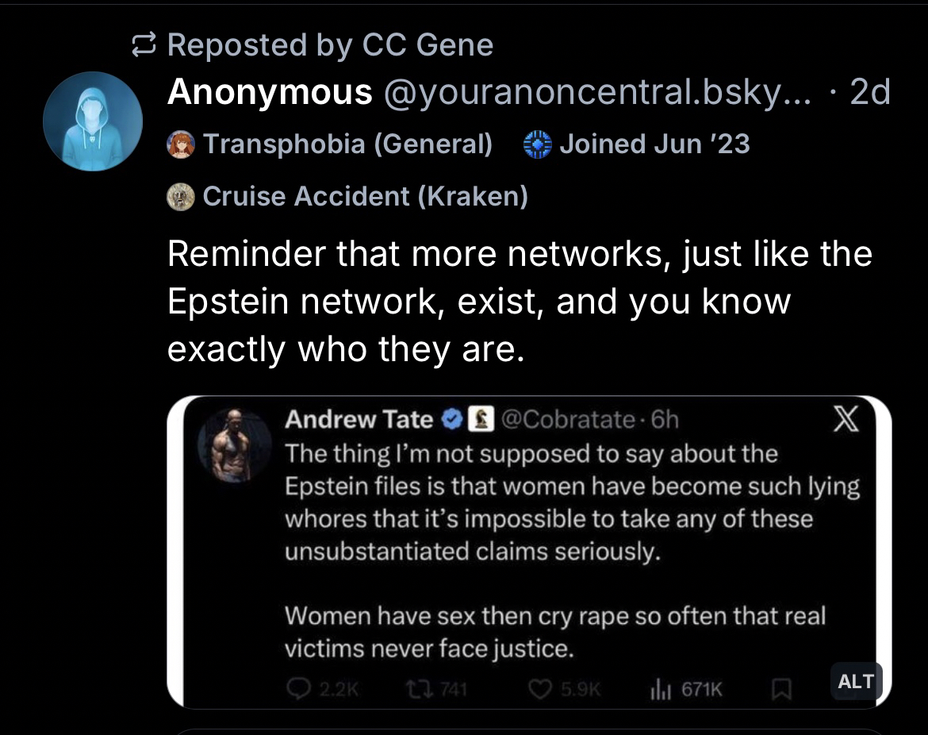Click the repost arrows icon above the post
The height and width of the screenshot is (735, 928).
pyautogui.click(x=144, y=47)
